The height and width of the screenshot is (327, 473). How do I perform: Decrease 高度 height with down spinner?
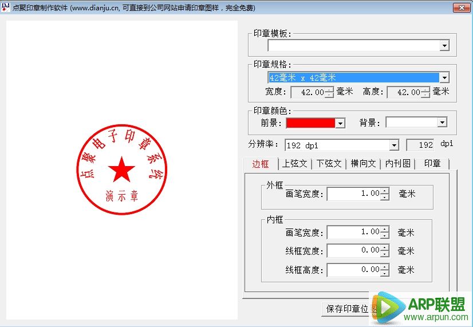(425, 94)
